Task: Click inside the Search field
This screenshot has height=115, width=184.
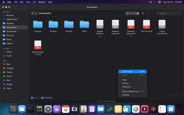Action: tap(169, 13)
